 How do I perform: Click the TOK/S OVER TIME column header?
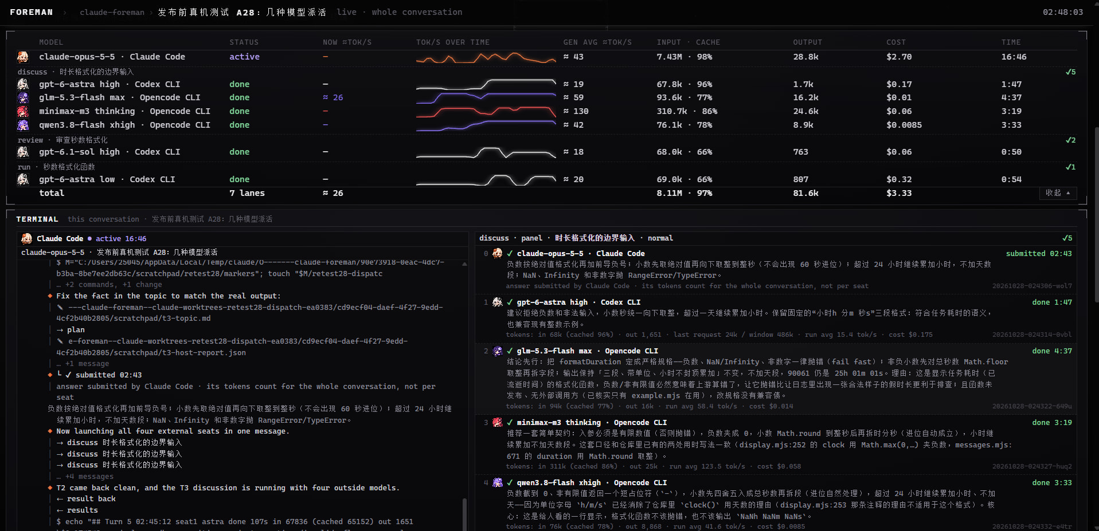(x=453, y=42)
